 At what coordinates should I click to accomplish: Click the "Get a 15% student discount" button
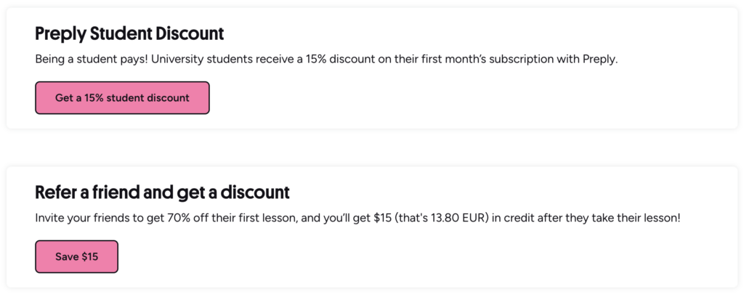[122, 98]
